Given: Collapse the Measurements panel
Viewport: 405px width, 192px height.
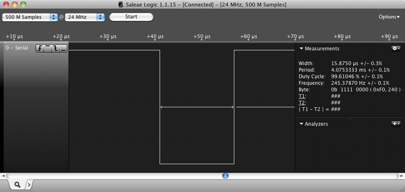Looking at the screenshot, I should (301, 48).
